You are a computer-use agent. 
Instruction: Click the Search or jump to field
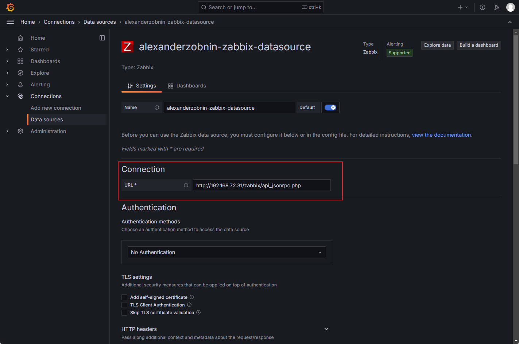(261, 7)
